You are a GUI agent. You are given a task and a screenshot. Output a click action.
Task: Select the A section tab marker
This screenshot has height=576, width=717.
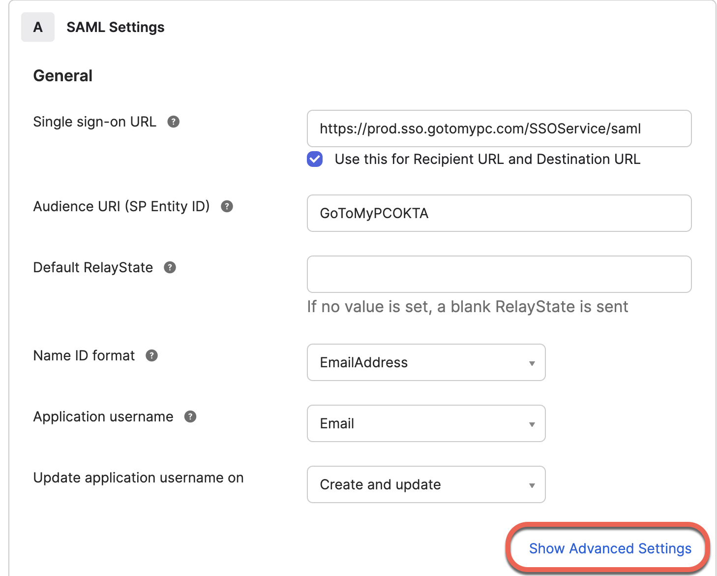[37, 27]
